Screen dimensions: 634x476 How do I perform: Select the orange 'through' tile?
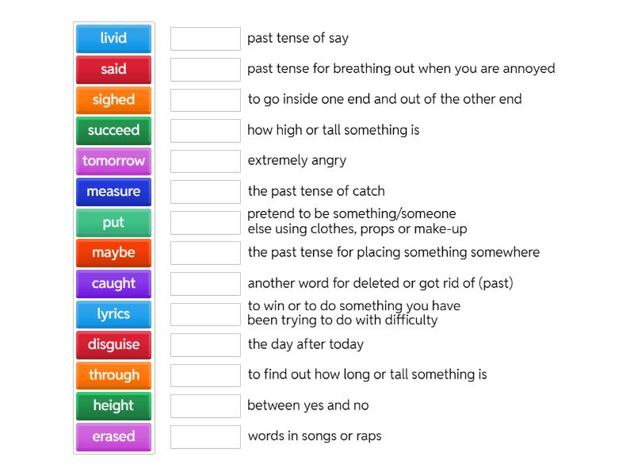[x=113, y=375]
